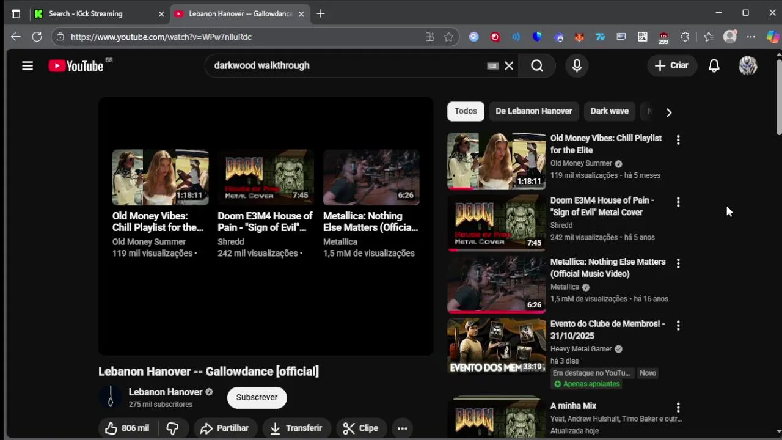The height and width of the screenshot is (440, 782).
Task: View site information lock icon
Action: (x=60, y=37)
